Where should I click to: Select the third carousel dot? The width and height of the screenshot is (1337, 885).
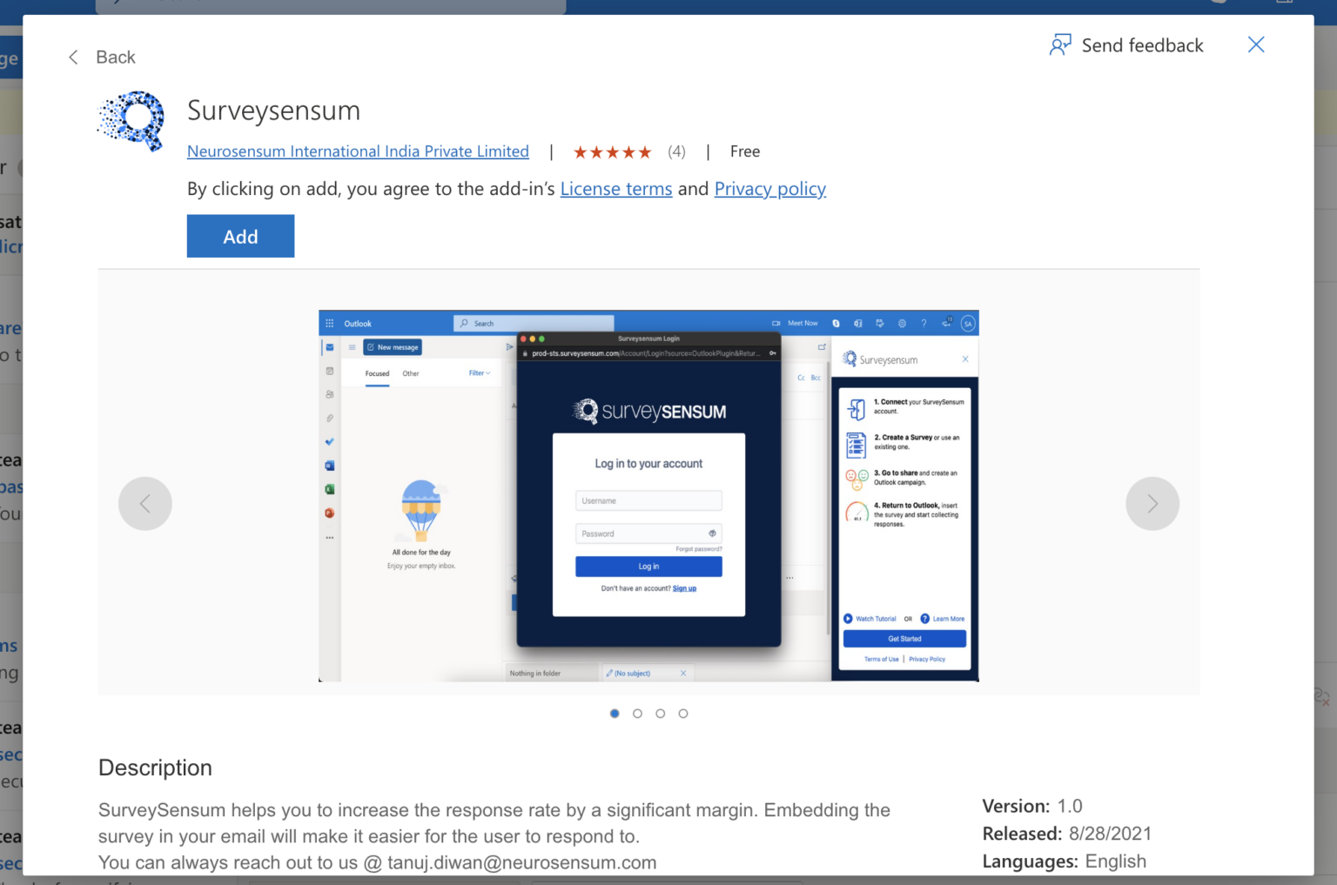click(660, 713)
